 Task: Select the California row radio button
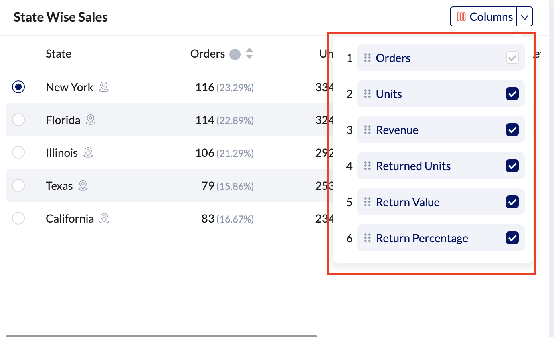click(x=18, y=218)
